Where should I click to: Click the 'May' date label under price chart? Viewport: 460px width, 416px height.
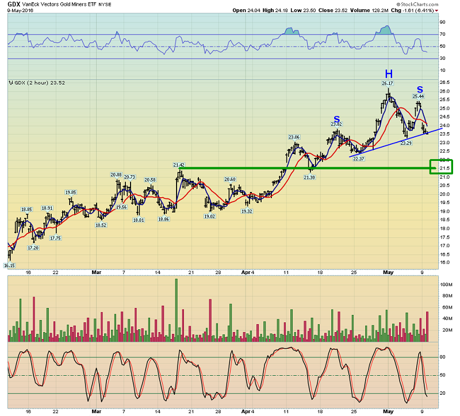[x=388, y=272]
